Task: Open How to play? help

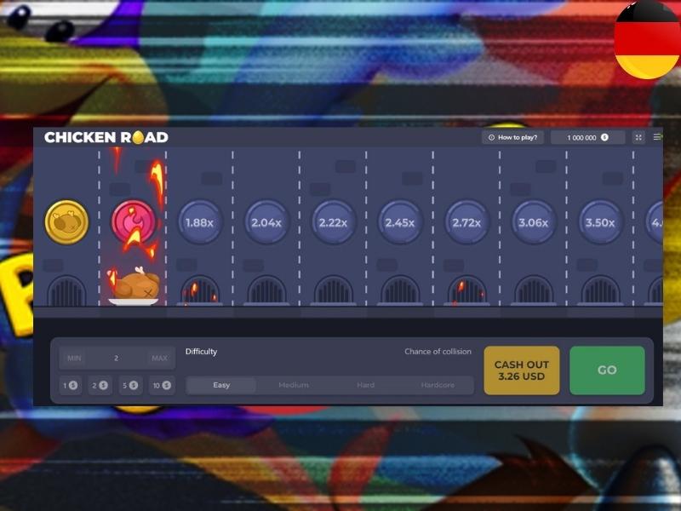Action: click(513, 137)
